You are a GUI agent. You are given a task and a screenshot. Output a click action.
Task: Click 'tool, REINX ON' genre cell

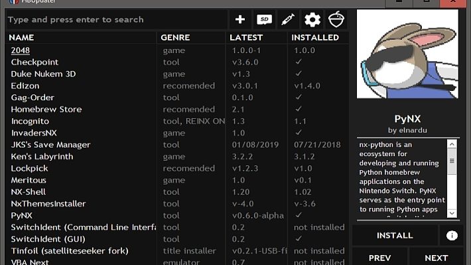[194, 121]
